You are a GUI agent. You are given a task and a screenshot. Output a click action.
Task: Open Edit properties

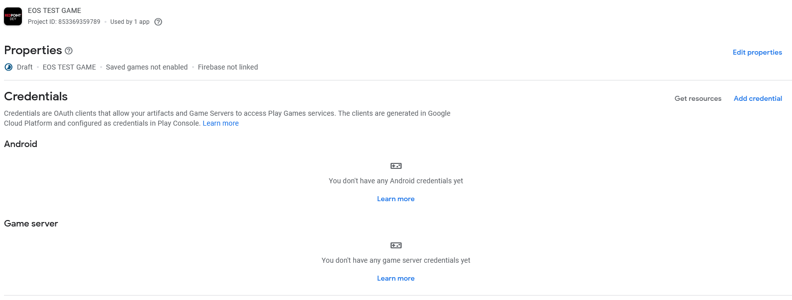[x=757, y=52]
